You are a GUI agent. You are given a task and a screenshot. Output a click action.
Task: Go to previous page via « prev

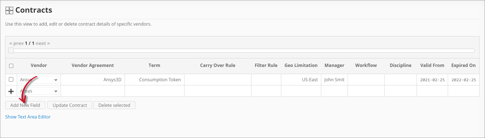(17, 43)
